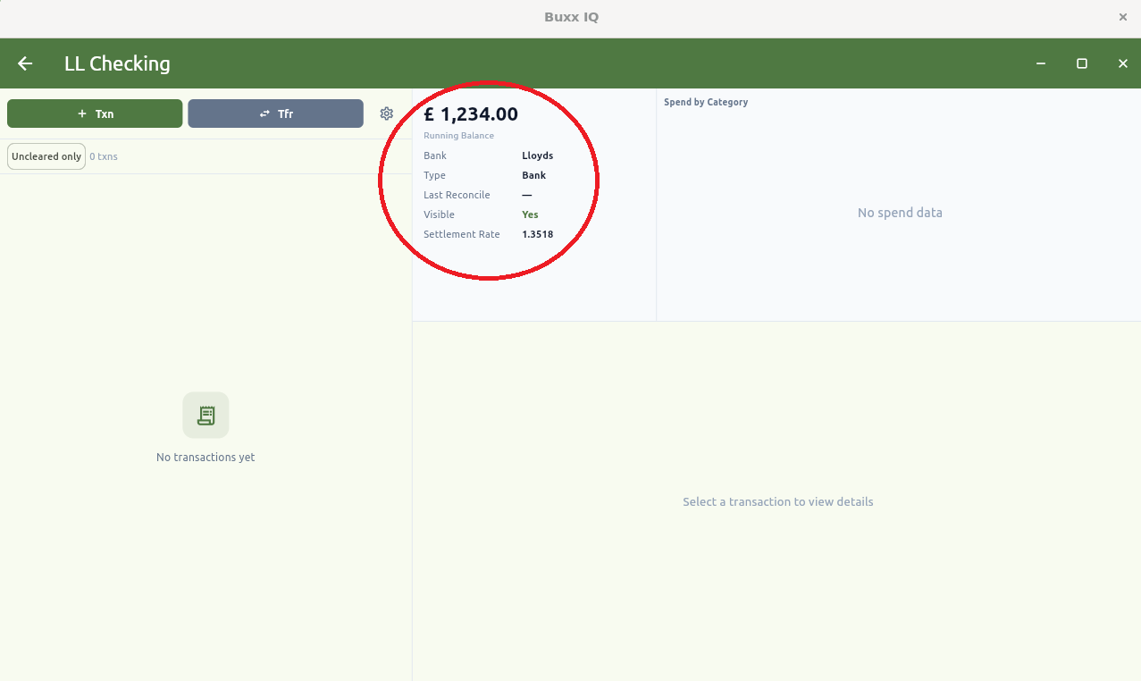This screenshot has height=681, width=1141.
Task: Close the Buxx IQ window title bar X
Action: [1123, 17]
